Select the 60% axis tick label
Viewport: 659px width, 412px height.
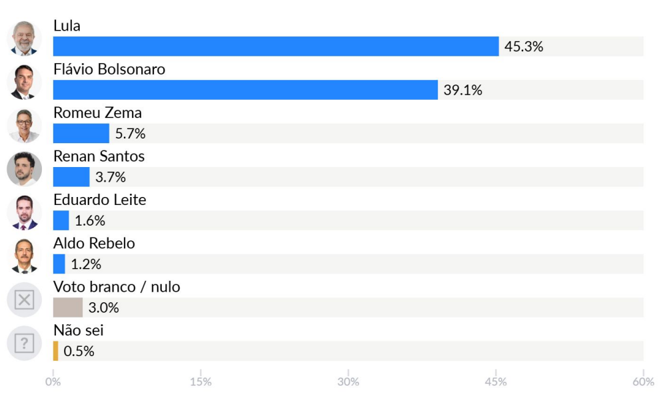tap(643, 382)
